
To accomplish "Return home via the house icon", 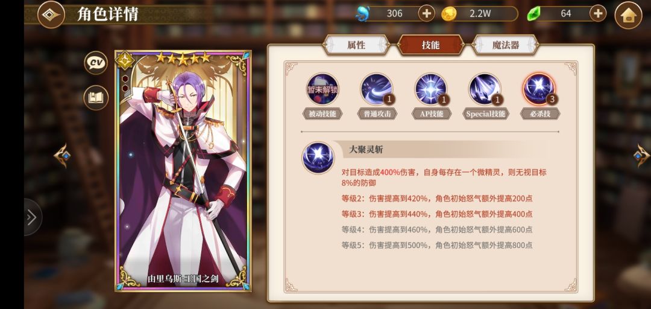I will (x=628, y=15).
